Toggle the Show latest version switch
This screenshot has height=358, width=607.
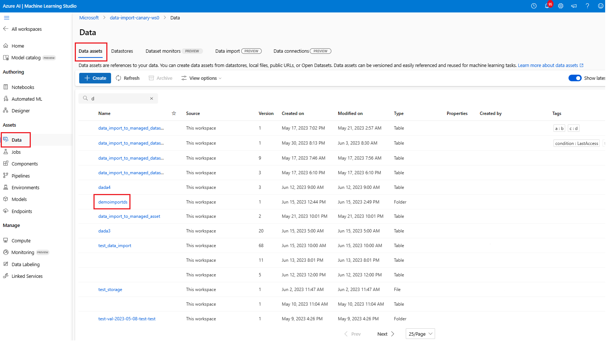[574, 78]
